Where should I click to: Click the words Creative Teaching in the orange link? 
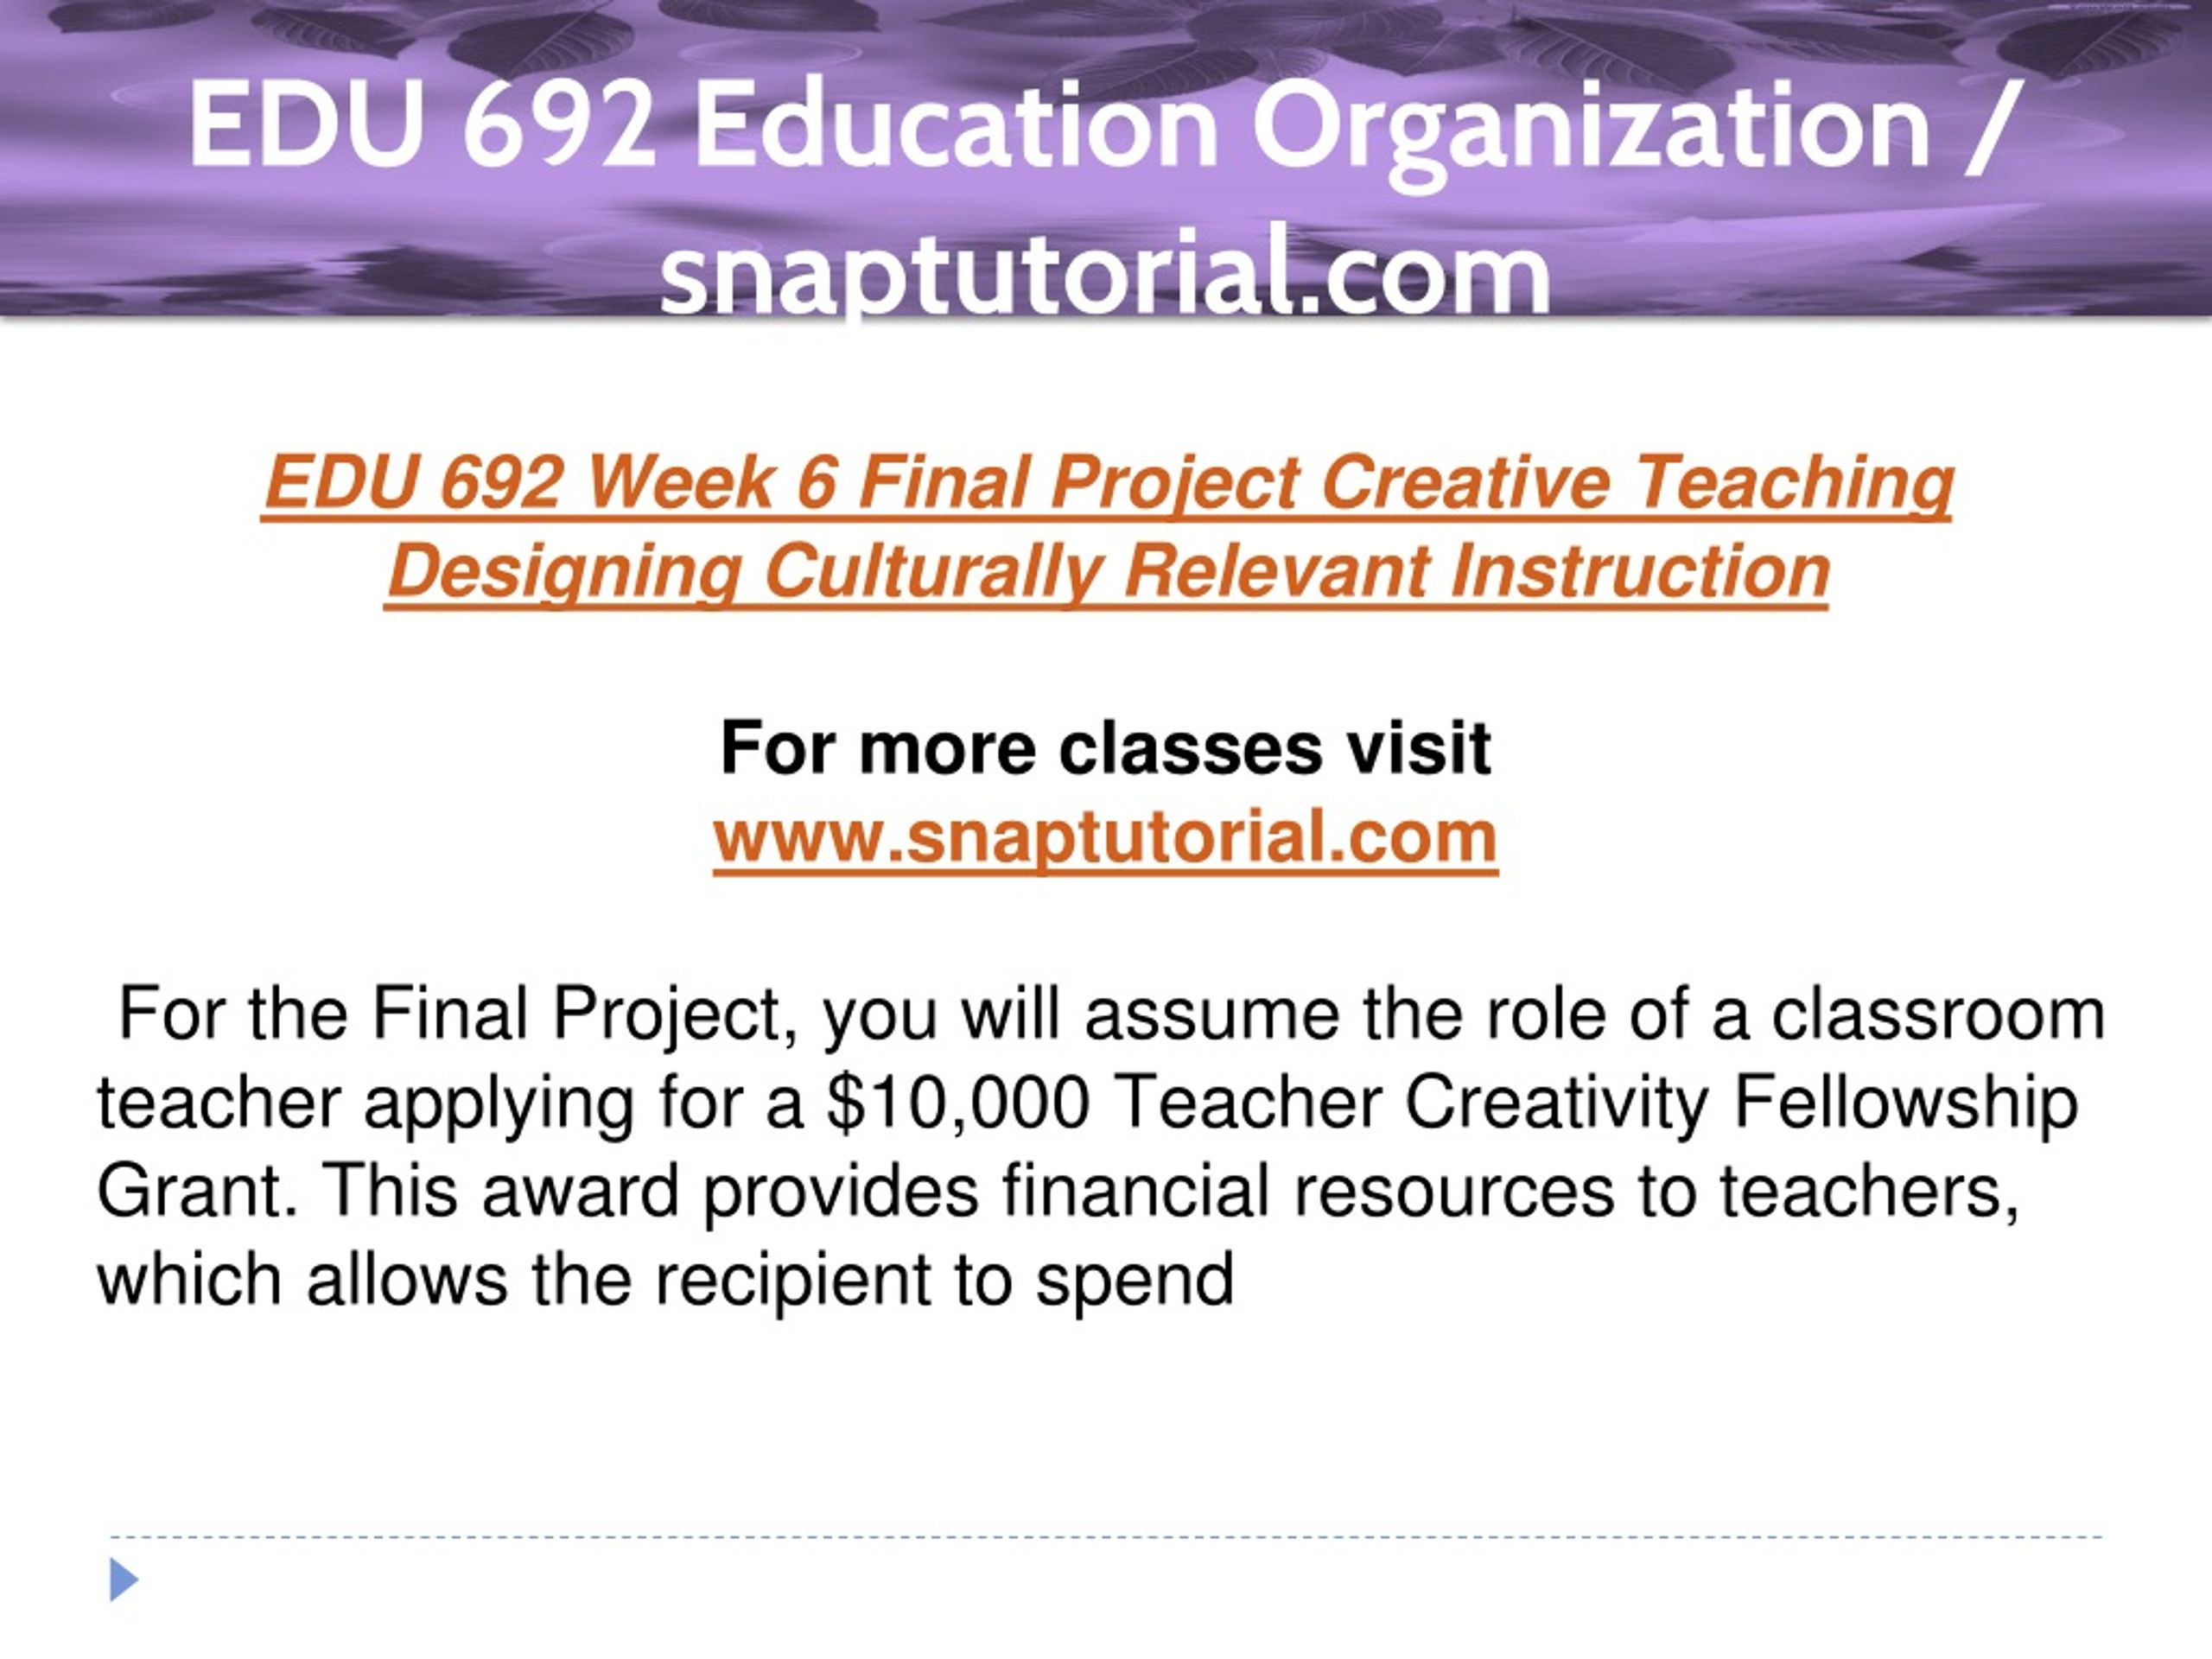[x=1636, y=483]
